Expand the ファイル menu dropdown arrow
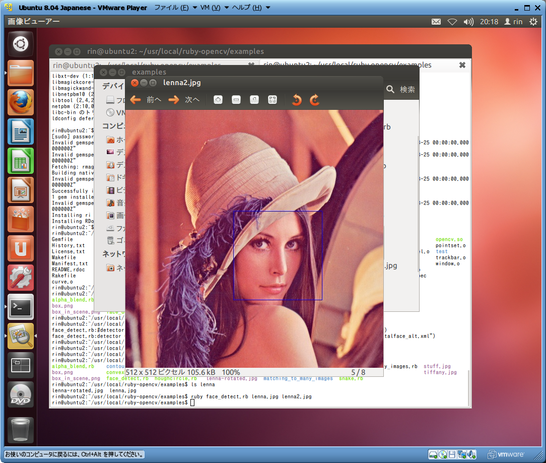 (x=194, y=8)
